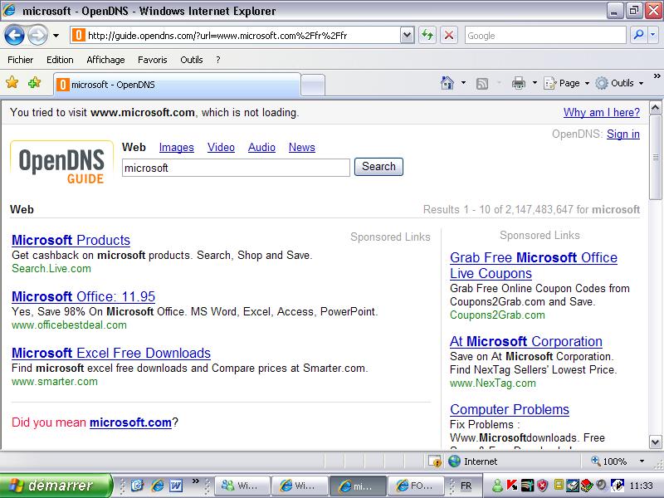664x498 pixels.
Task: Switch to News search category
Action: [x=301, y=148]
